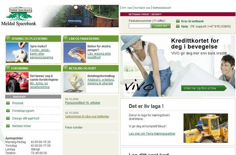The height and width of the screenshot is (155, 236).
Task: Click the crashed red car thumbnail
Action: coord(17,82)
